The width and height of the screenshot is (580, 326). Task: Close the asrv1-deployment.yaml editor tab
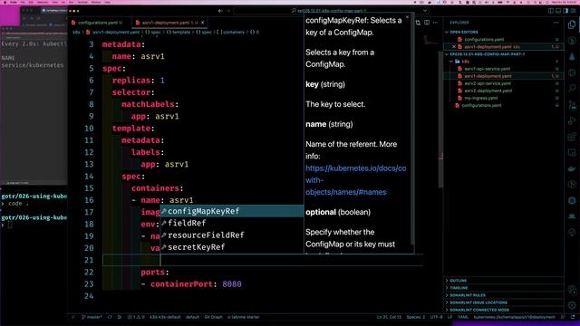(202, 23)
